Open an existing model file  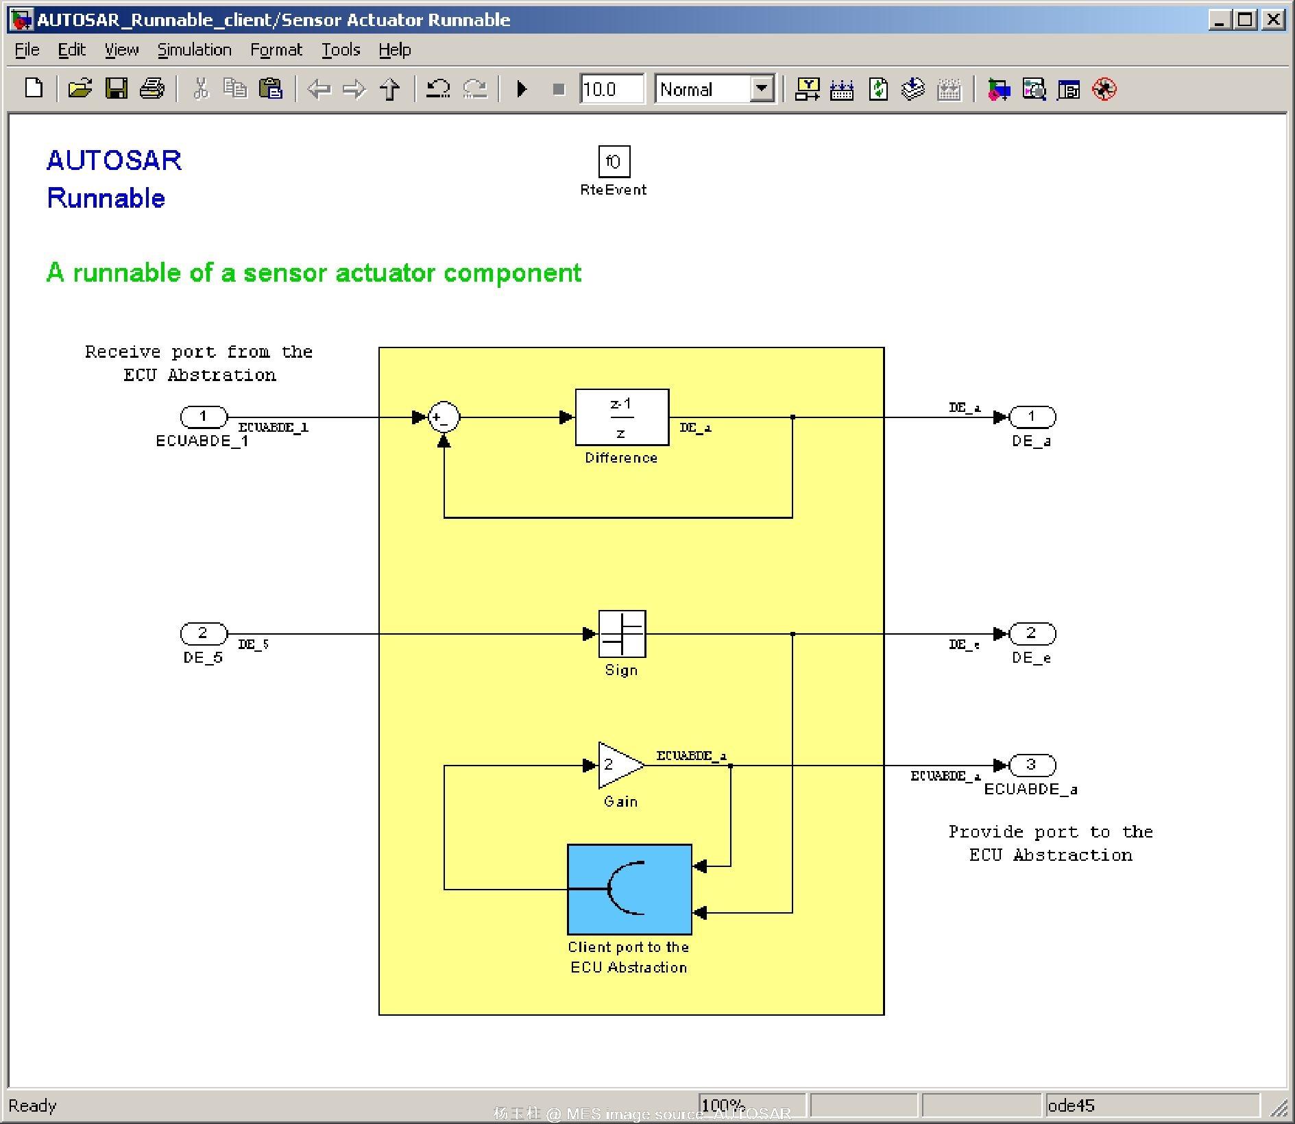pos(80,89)
